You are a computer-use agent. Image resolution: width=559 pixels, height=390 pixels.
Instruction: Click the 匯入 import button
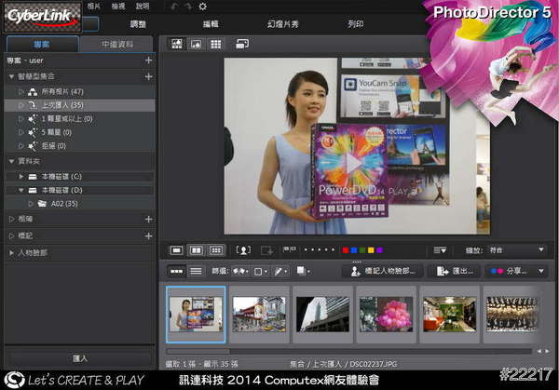(x=79, y=357)
